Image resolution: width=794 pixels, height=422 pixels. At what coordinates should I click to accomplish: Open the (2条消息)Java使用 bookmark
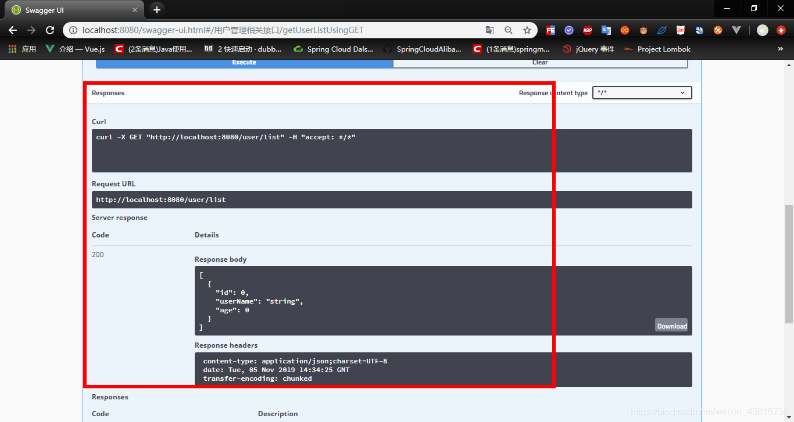153,49
